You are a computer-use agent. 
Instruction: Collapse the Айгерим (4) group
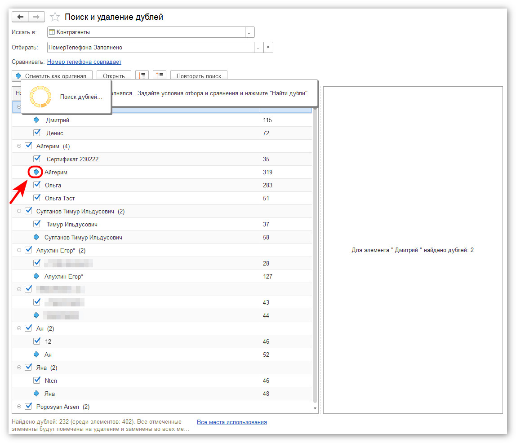(x=19, y=146)
